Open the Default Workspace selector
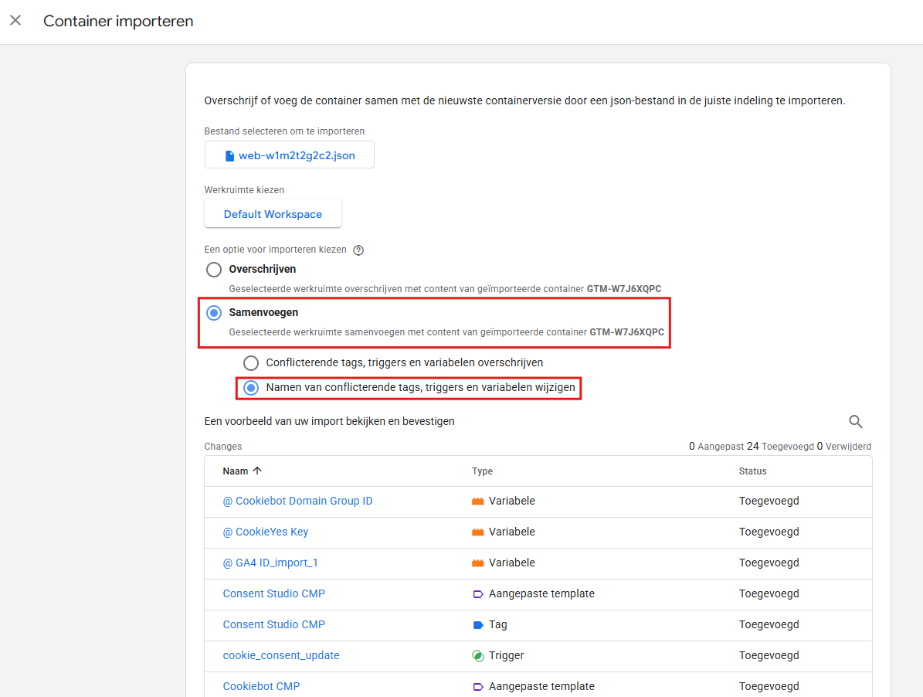Image resolution: width=923 pixels, height=697 pixels. pos(273,214)
